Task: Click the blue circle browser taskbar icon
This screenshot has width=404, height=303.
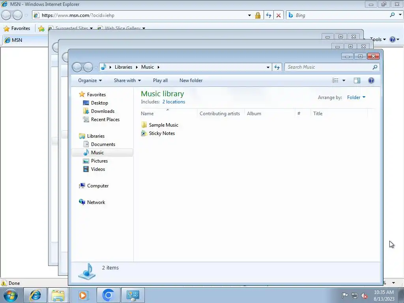Action: pos(108,295)
